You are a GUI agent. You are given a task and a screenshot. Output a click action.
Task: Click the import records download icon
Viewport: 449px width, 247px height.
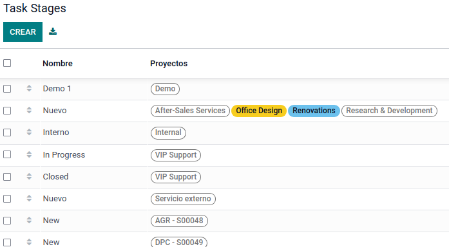click(x=53, y=32)
